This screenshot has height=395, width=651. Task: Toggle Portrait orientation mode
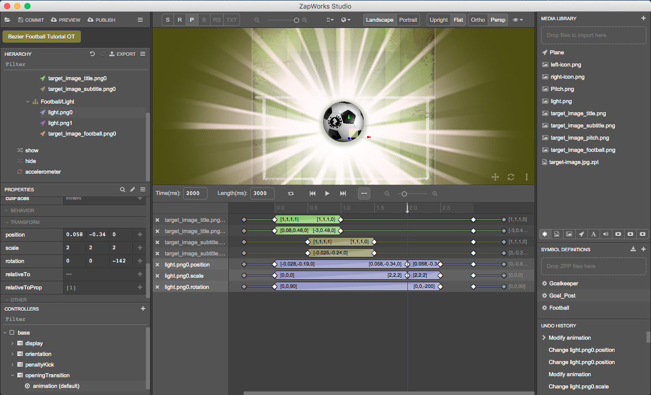click(x=408, y=19)
